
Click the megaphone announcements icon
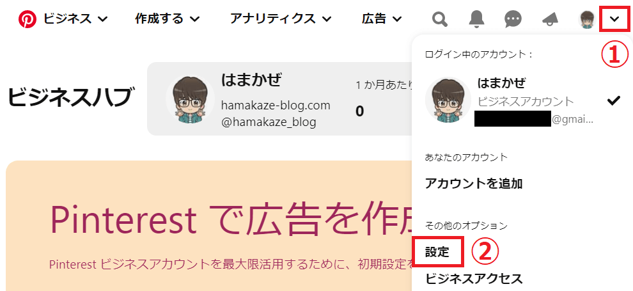[550, 19]
